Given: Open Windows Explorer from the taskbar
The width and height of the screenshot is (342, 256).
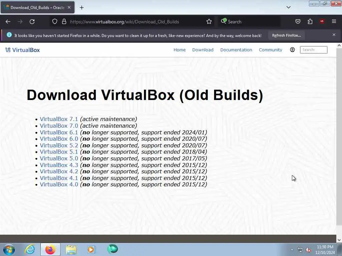Looking at the screenshot, I should pyautogui.click(x=71, y=250).
